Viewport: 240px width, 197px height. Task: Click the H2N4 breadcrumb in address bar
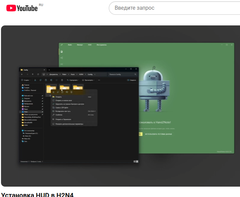81,74
